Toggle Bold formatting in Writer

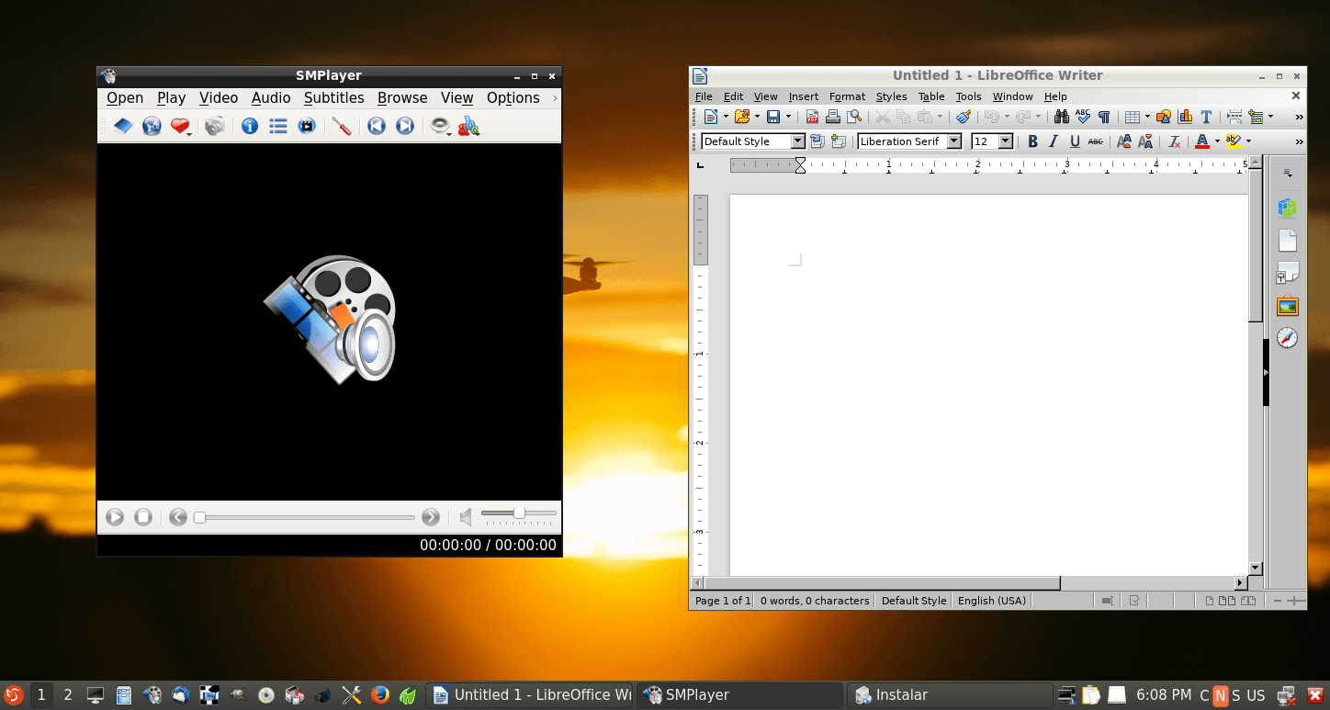click(1032, 141)
